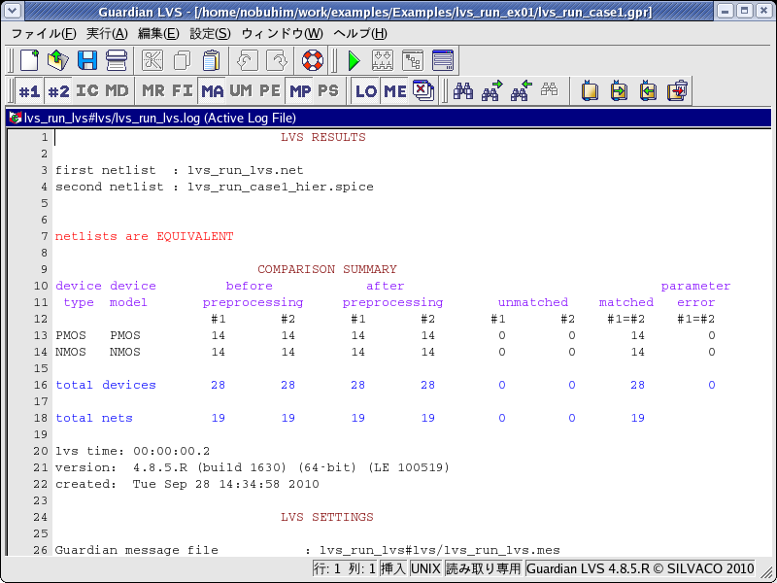Click the Undo arrow icon
The height and width of the screenshot is (583, 777).
coord(248,60)
